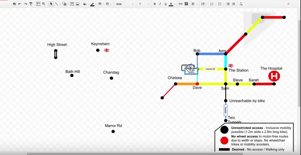Choose the Text box tool
Screen dimensions: 301x155
click(x=72, y=4)
